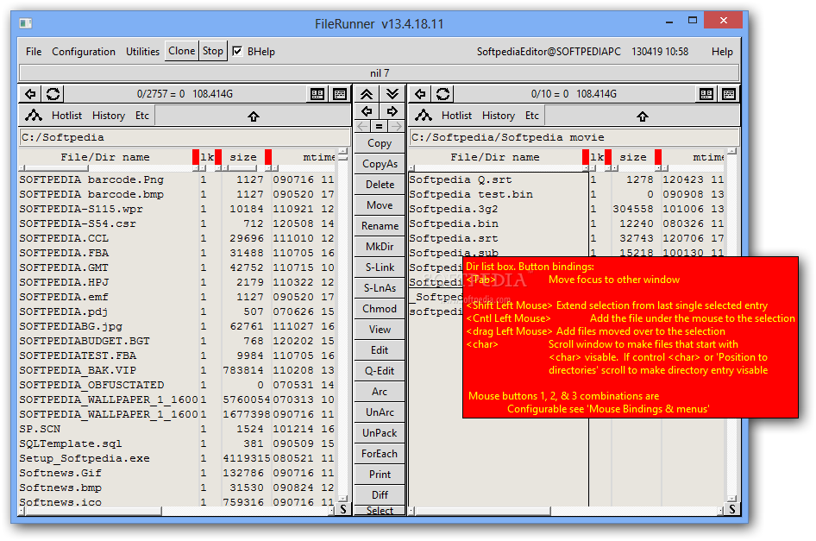Open the left pane Etc menu
Viewport: 816px width, 541px height.
point(142,116)
